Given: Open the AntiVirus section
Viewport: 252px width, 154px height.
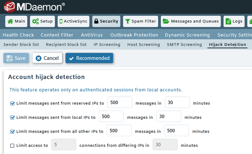Looking at the screenshot, I should click(x=92, y=35).
